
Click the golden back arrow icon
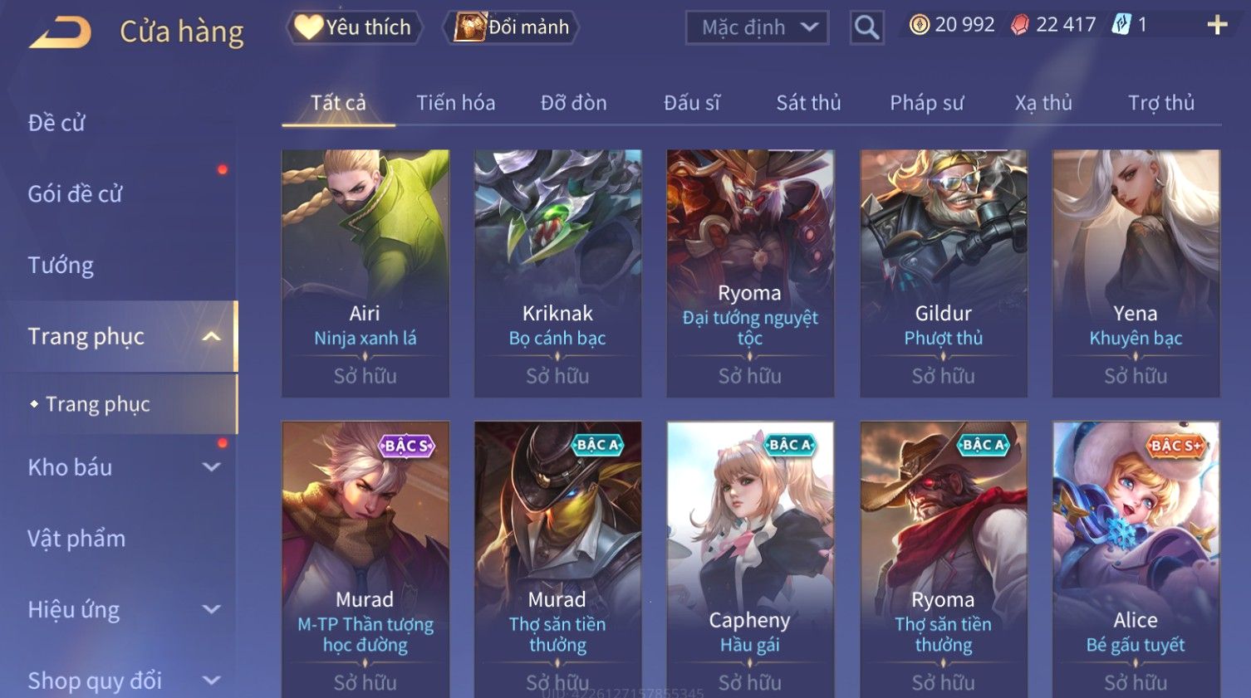point(60,32)
